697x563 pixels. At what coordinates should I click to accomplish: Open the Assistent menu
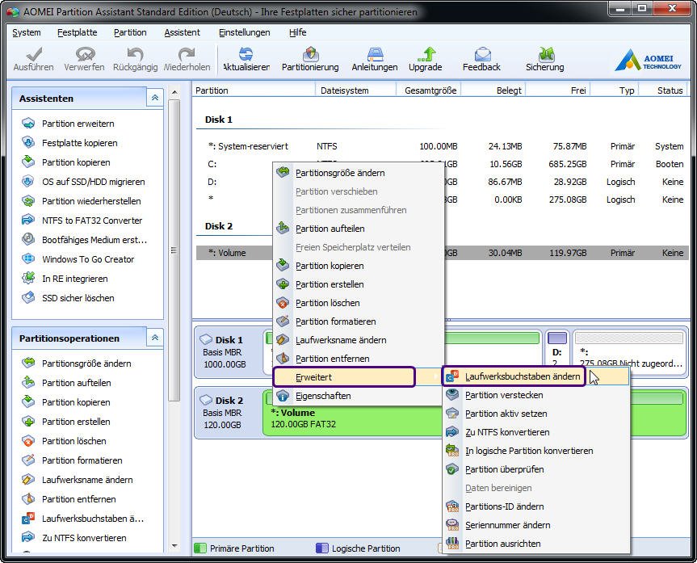[x=183, y=32]
